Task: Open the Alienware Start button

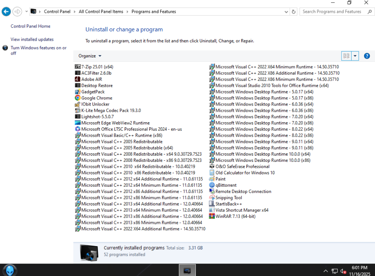Action: point(10,270)
